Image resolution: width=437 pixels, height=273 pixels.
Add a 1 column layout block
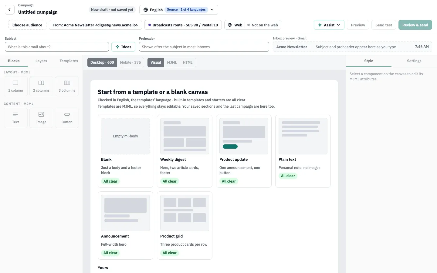click(x=15, y=86)
